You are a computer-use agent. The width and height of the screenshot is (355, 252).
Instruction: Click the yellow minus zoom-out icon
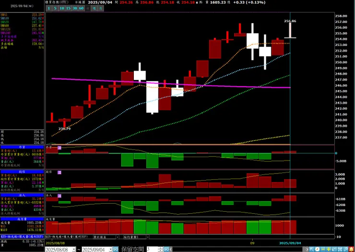click(x=323, y=249)
